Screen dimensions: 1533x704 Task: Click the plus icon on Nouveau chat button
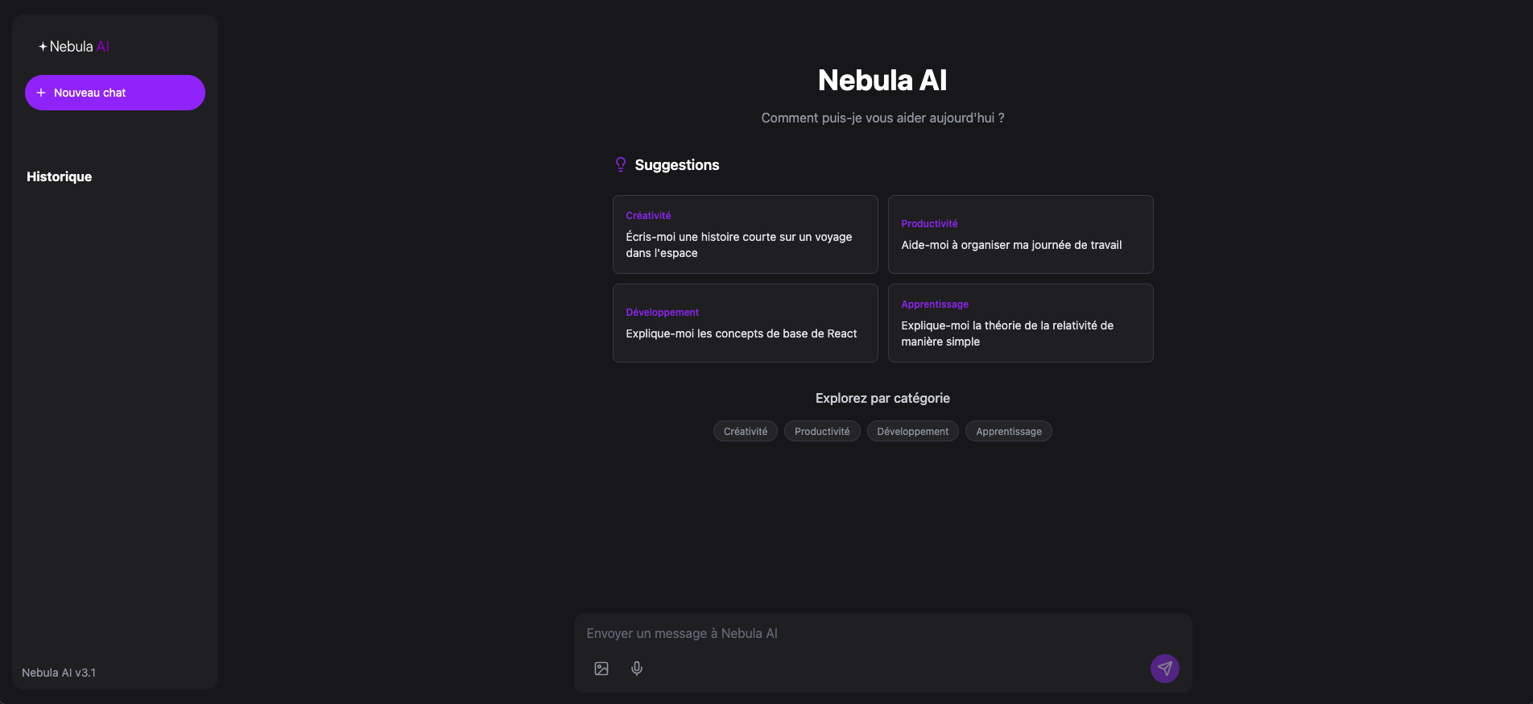[41, 93]
